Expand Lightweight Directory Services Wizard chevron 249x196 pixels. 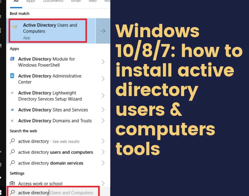pos(103,96)
